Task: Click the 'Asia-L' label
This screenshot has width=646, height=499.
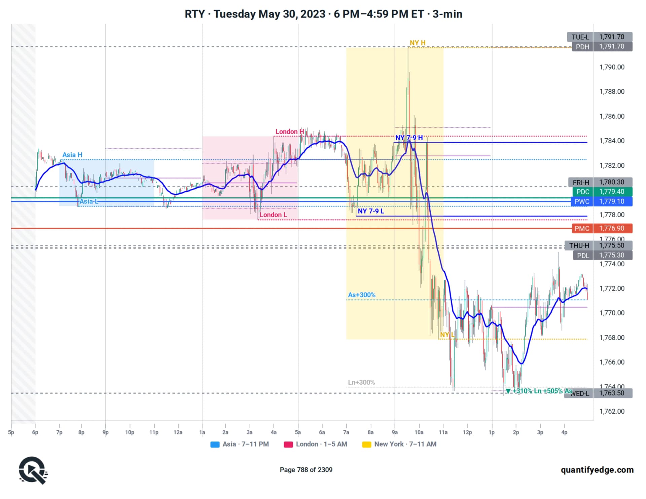Action: (x=89, y=201)
